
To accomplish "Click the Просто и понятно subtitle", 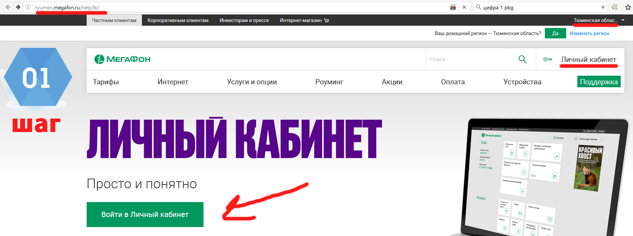I will (142, 184).
